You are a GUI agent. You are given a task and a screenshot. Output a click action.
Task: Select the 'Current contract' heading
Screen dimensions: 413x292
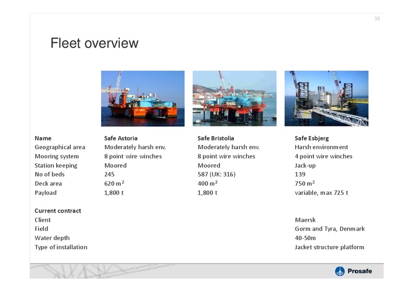(x=58, y=211)
